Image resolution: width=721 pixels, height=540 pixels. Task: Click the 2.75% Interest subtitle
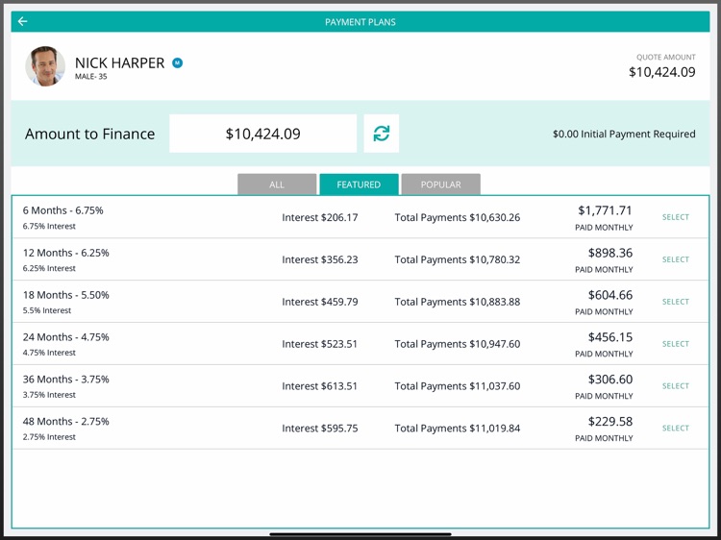(49, 437)
